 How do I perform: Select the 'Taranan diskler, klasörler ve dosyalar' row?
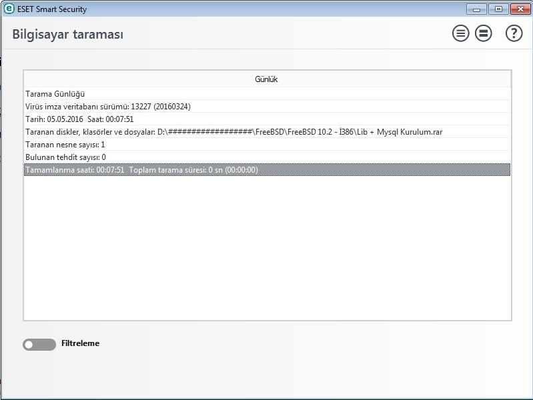pos(268,132)
